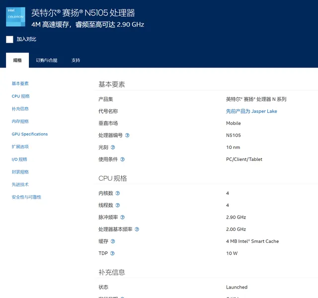
Task: Click 4 MB Intel Smart Cache value
Action: [x=252, y=241]
